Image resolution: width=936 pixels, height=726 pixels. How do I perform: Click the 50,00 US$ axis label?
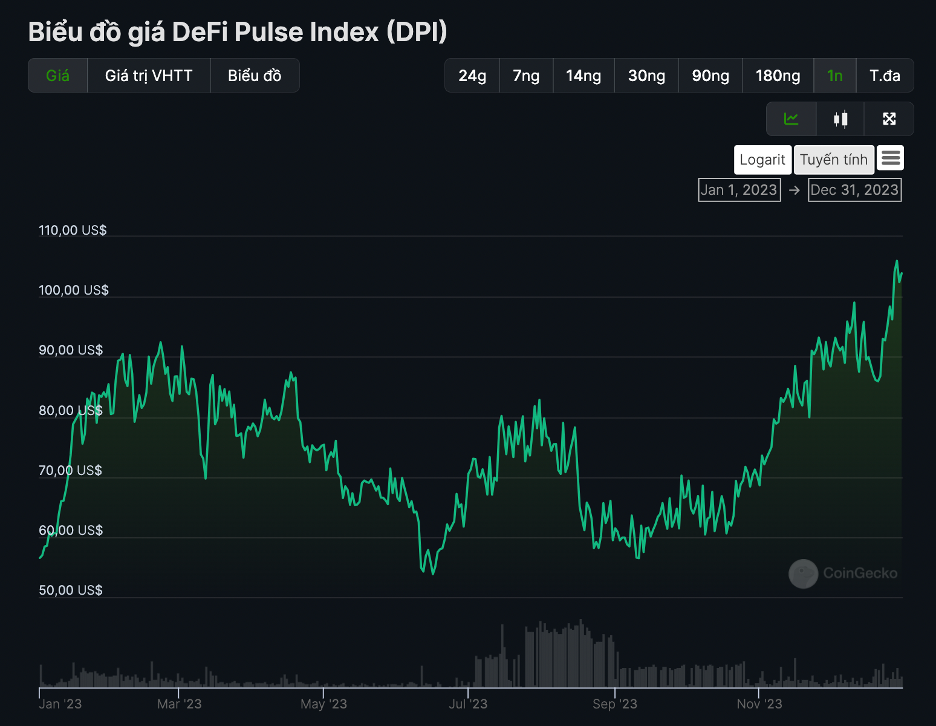[x=71, y=590]
